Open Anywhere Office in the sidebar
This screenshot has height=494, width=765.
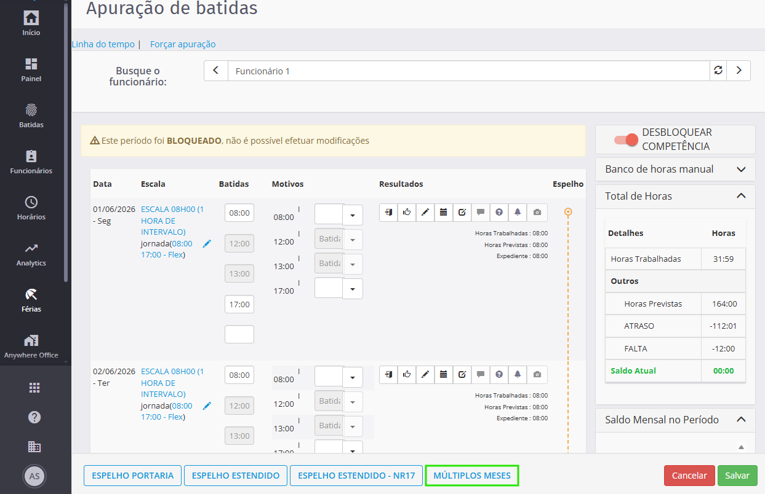(31, 346)
